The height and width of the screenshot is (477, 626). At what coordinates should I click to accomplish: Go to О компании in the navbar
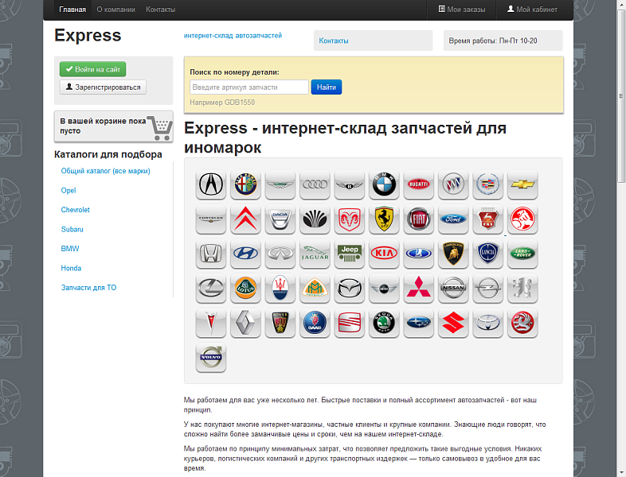115,10
